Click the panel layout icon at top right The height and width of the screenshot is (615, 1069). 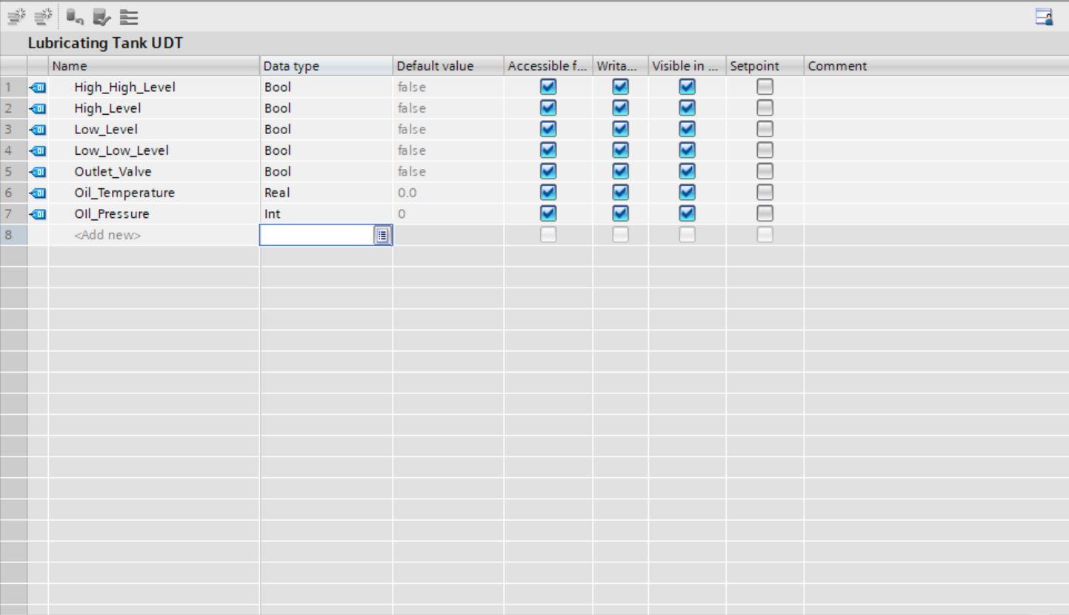[1045, 17]
